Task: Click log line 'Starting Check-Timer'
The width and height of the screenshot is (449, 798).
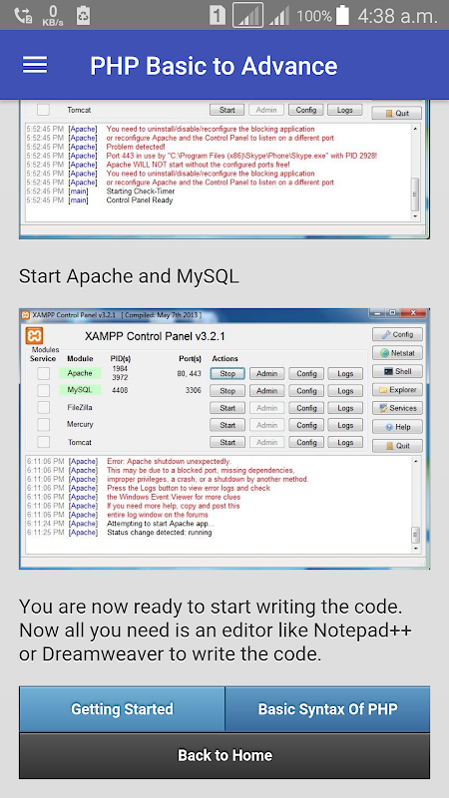Action: point(141,192)
